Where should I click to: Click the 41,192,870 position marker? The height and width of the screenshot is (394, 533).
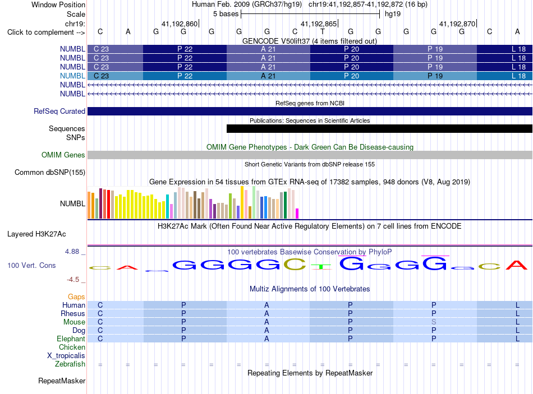pyautogui.click(x=458, y=24)
